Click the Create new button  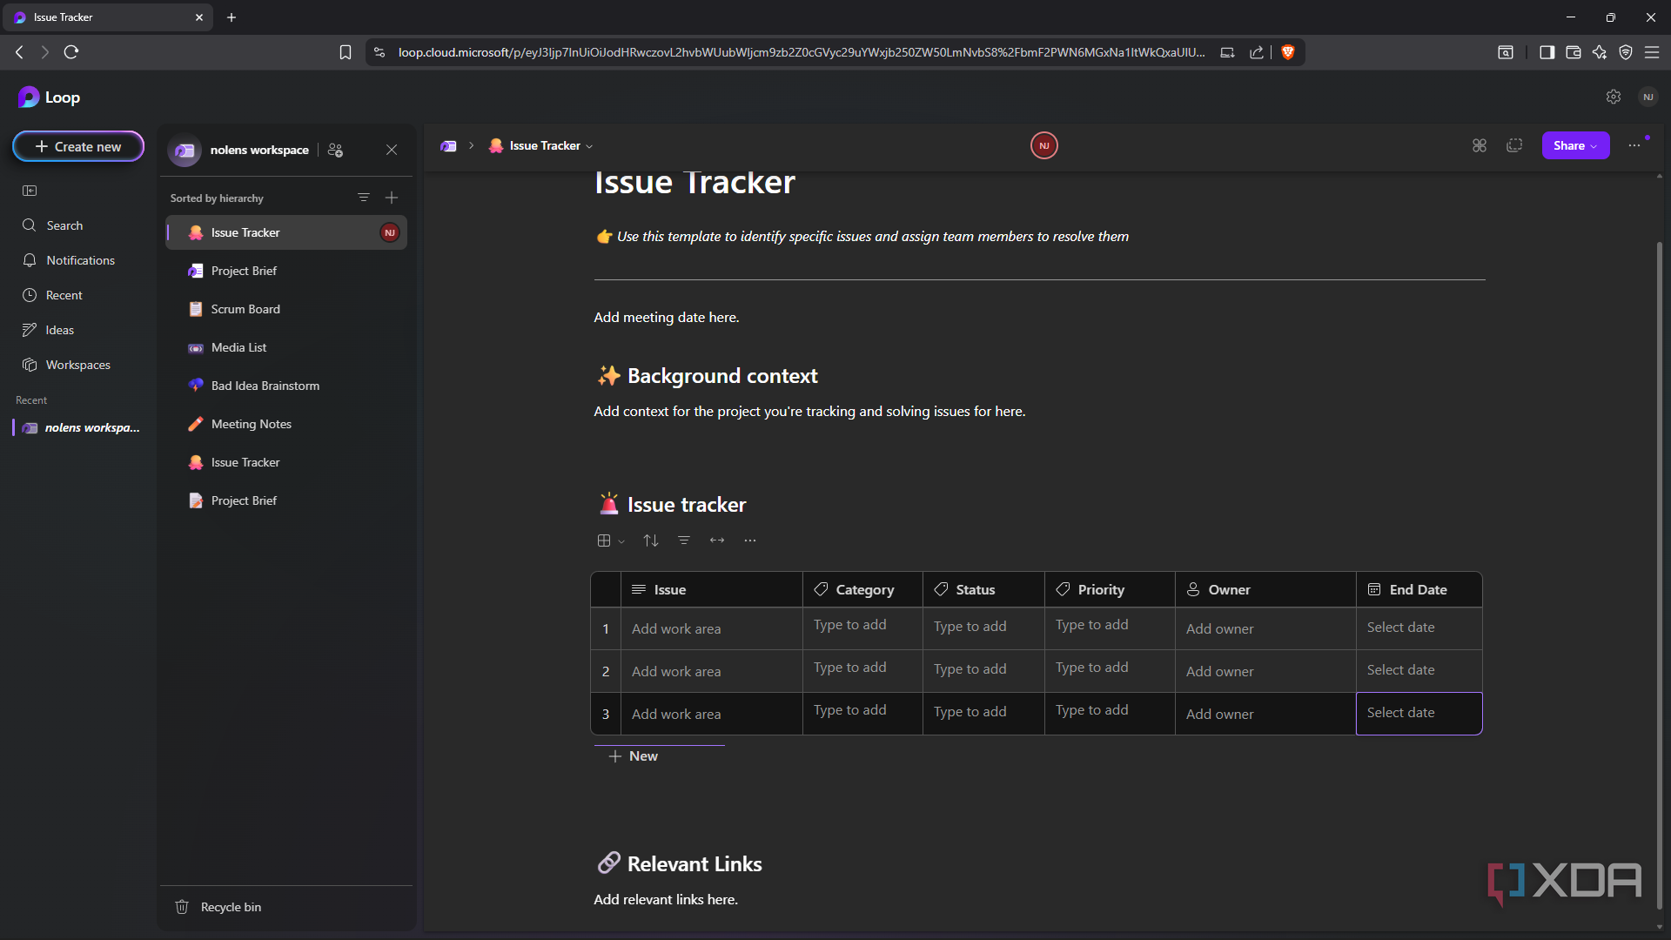[78, 146]
